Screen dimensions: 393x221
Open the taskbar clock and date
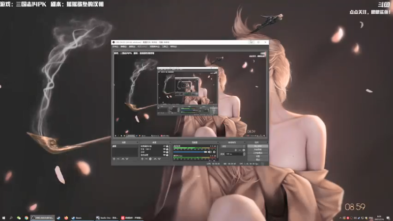click(x=379, y=218)
